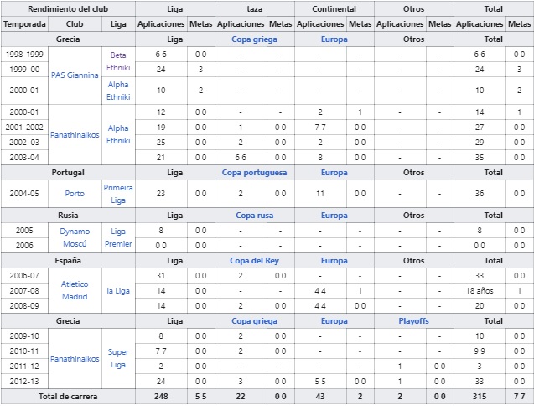
Task: Follow the Super Liga link
Action: [x=118, y=358]
